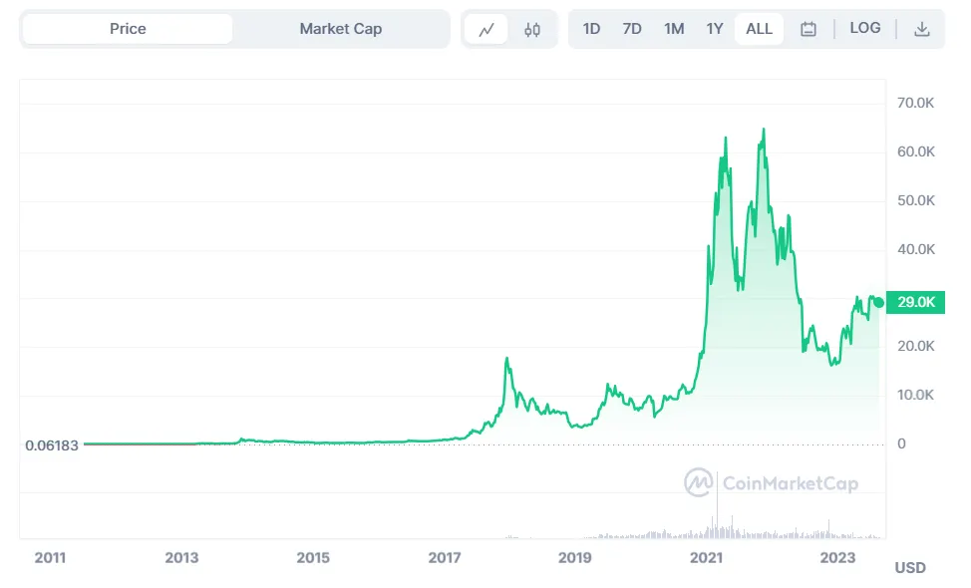This screenshot has height=588, width=971.
Task: Click the tallest volume bar near 2021
Action: (716, 508)
